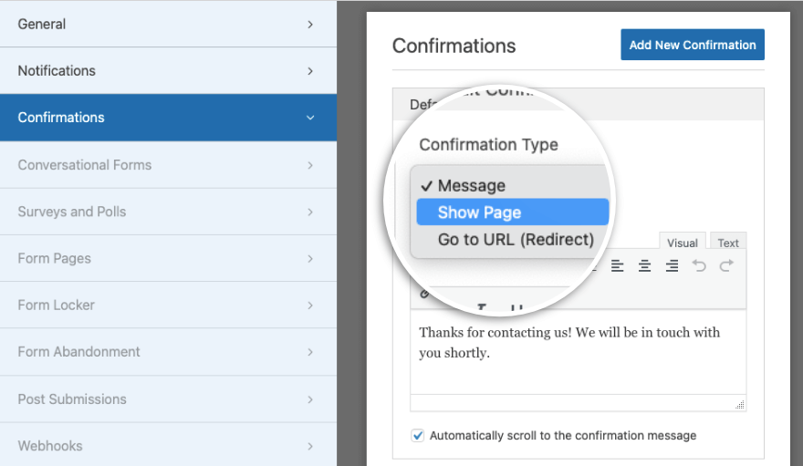Click Add New Confirmation button
Viewport: 803px width, 466px height.
click(693, 45)
